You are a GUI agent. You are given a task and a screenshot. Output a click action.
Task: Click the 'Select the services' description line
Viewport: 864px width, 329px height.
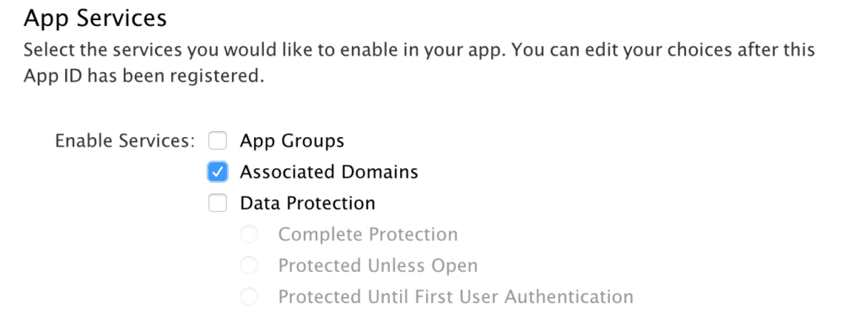419,50
